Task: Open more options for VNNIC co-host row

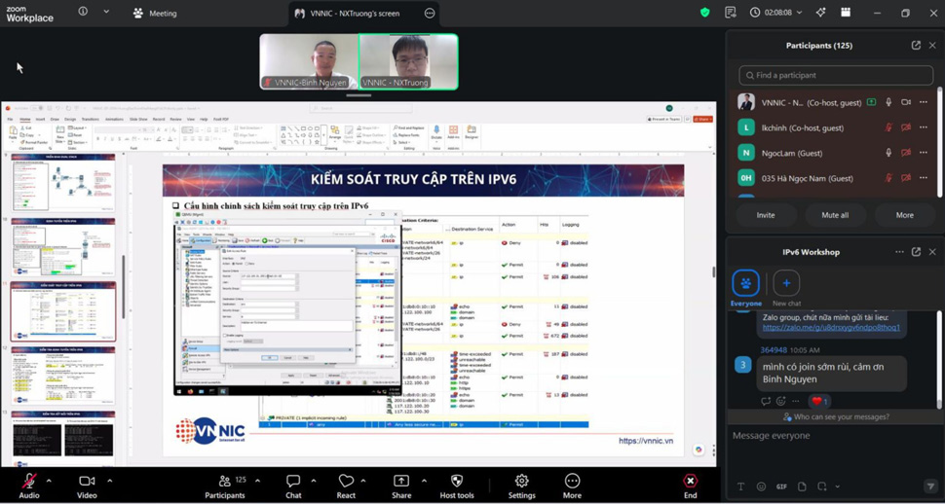Action: pos(923,102)
